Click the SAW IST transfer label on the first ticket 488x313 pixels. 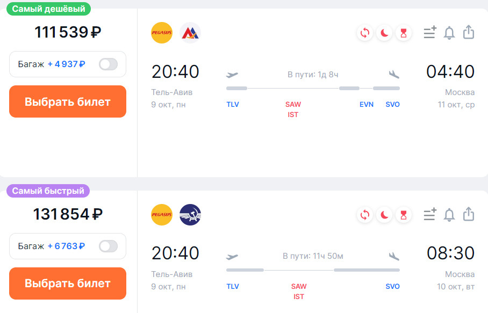tap(293, 110)
